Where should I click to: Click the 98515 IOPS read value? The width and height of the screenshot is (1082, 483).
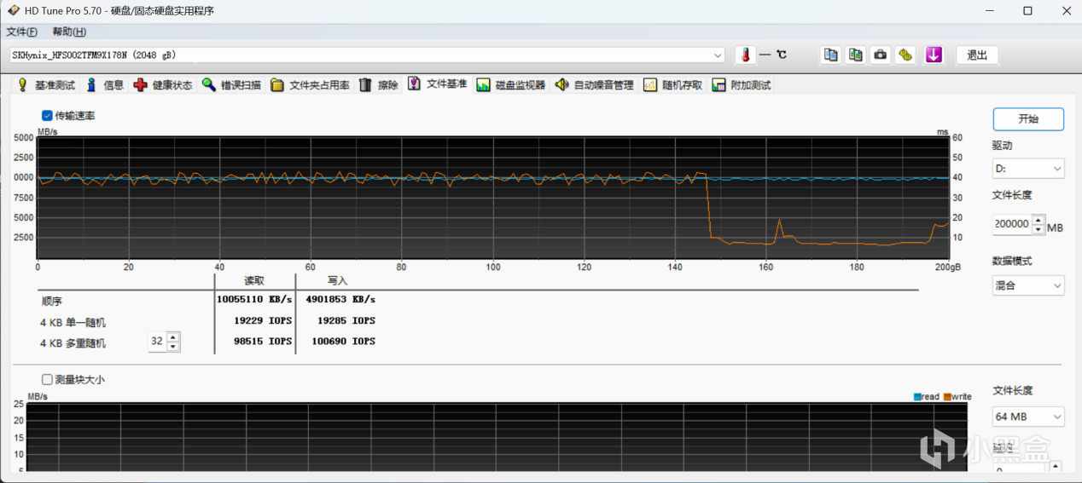click(x=263, y=342)
